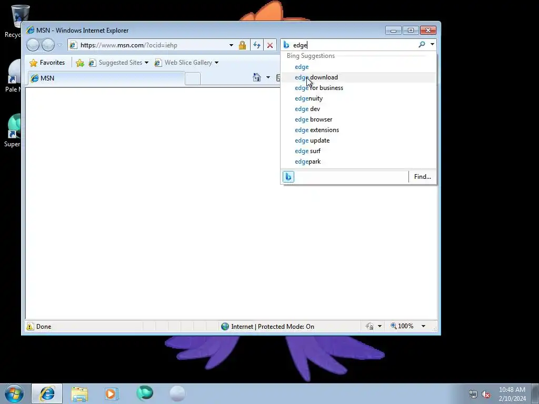Click the status bar privacy icon

(x=370, y=326)
